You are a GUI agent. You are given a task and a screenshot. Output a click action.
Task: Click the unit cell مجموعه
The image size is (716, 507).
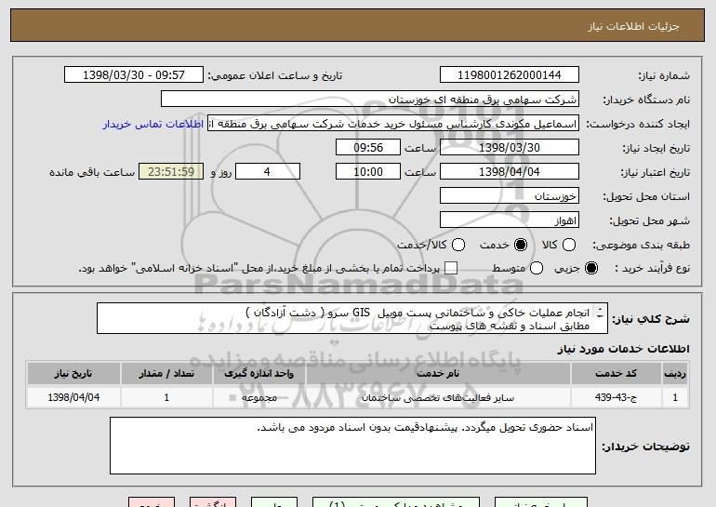259,397
